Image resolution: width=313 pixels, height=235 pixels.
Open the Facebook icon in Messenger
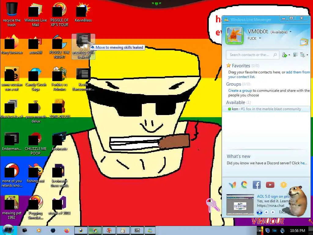257,185
